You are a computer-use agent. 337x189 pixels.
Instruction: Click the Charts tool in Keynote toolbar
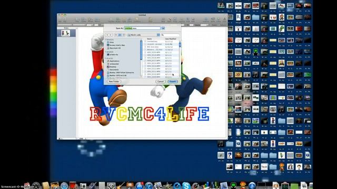130,20
